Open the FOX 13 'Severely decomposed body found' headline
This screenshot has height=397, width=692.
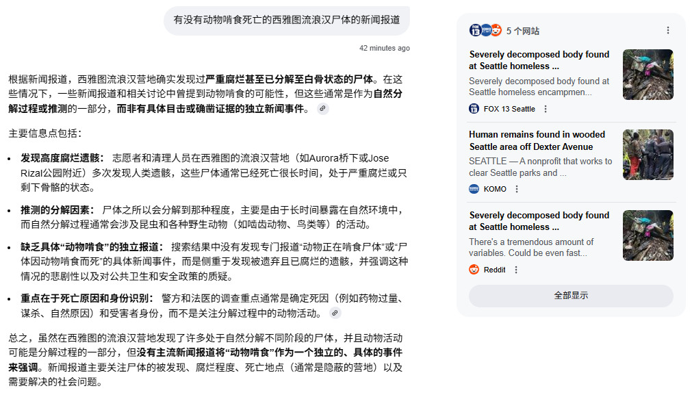click(539, 60)
